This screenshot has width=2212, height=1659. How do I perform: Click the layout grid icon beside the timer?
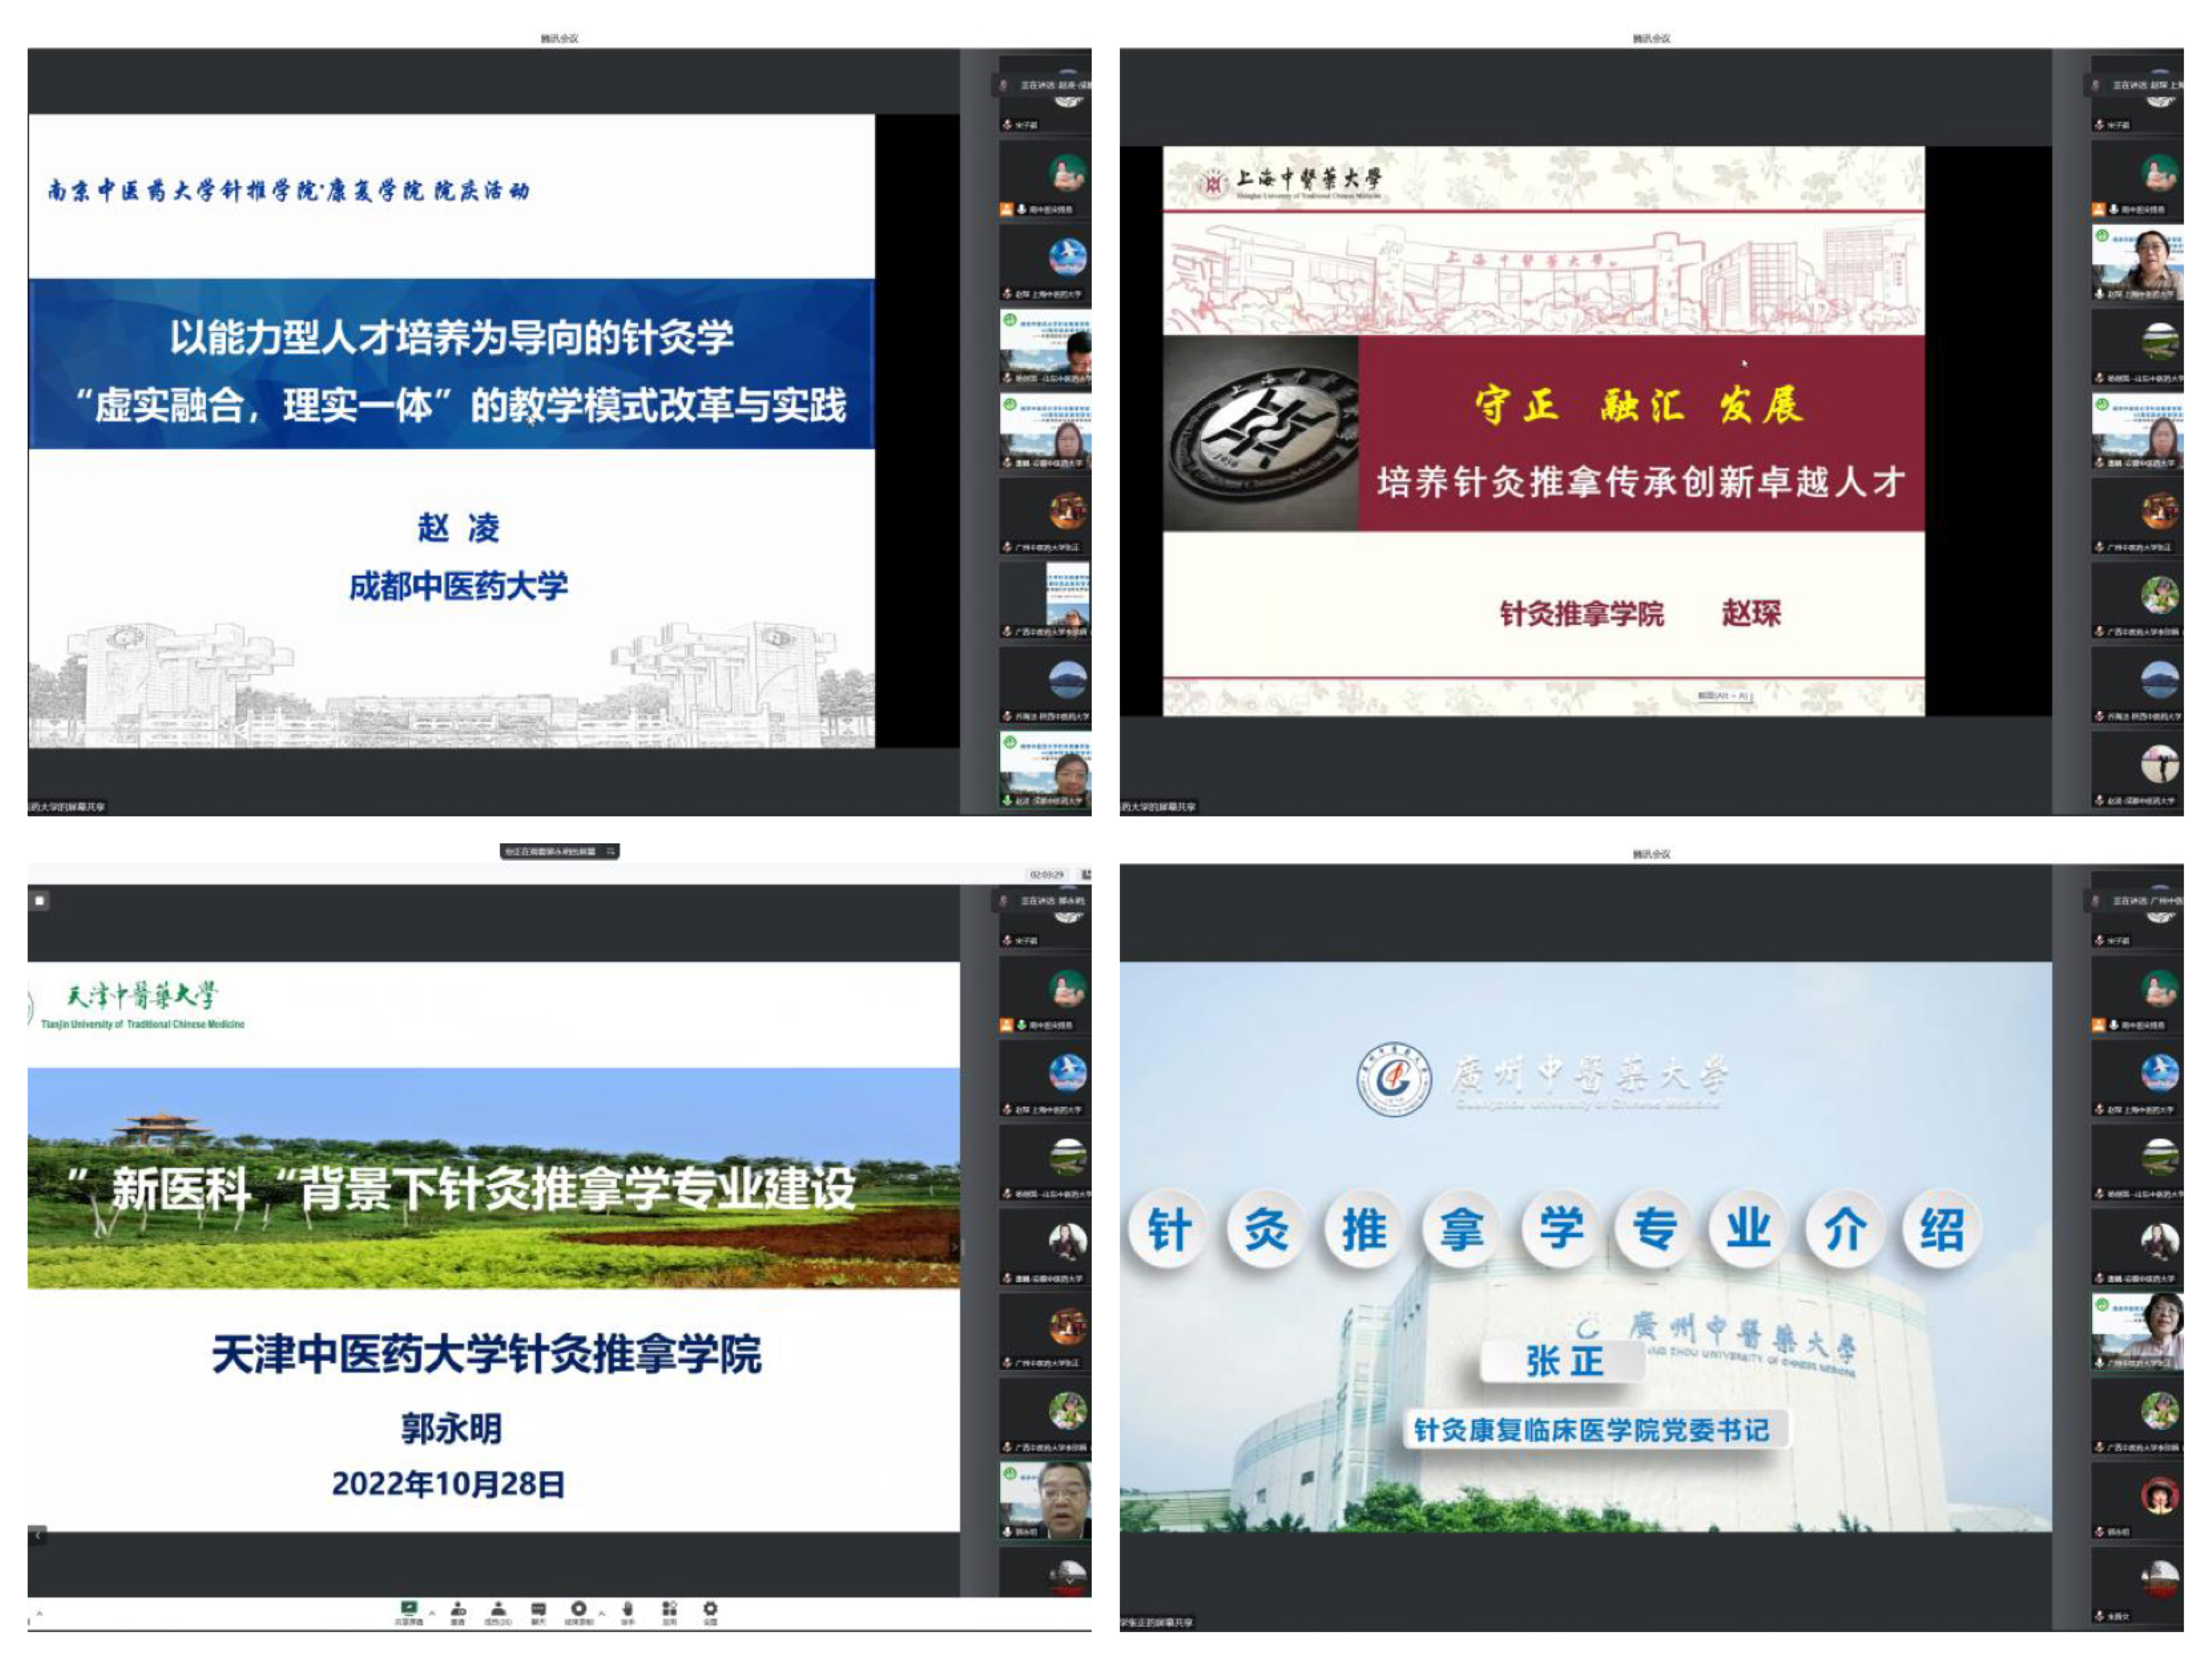[x=1086, y=875]
